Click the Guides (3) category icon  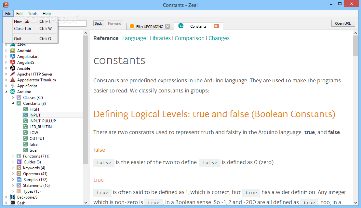19,162
